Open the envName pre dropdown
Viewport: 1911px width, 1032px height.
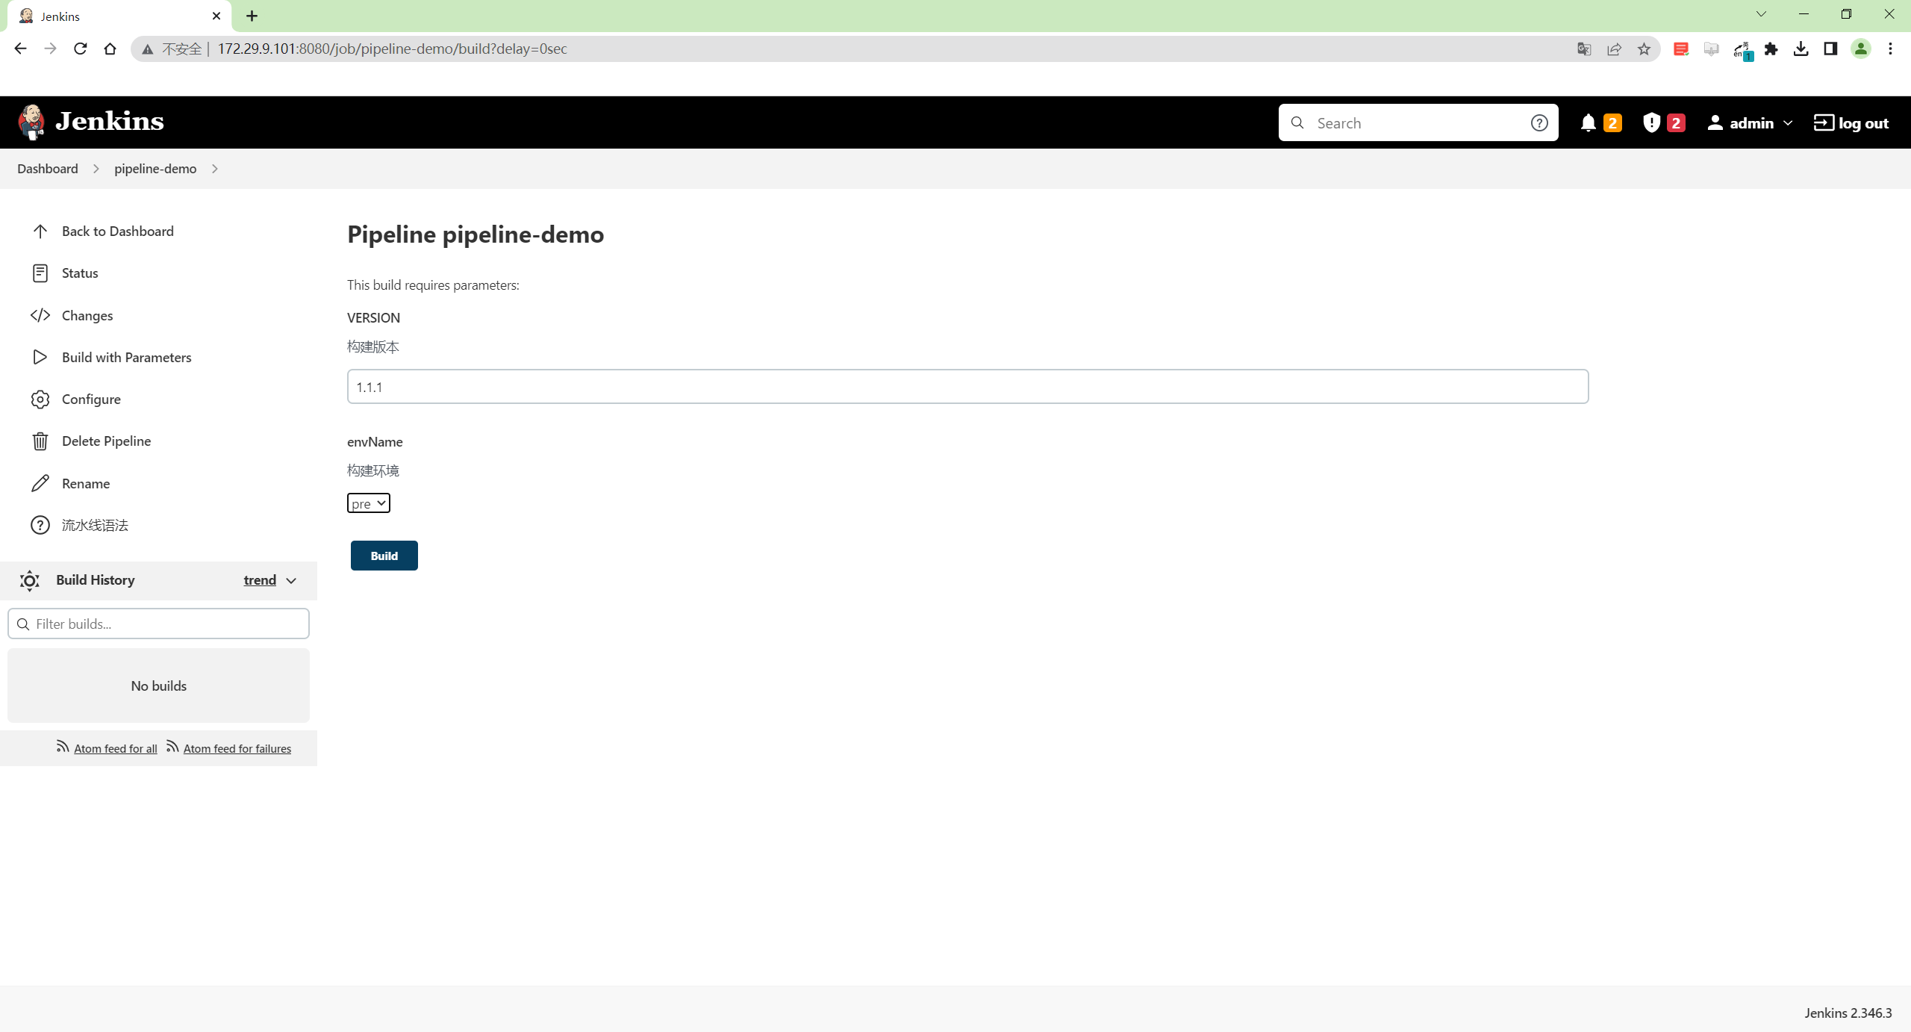(369, 503)
